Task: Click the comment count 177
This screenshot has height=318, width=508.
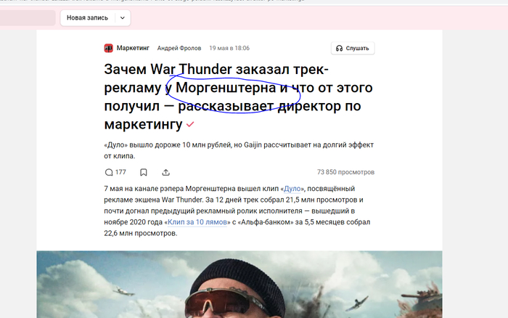Action: click(x=120, y=172)
